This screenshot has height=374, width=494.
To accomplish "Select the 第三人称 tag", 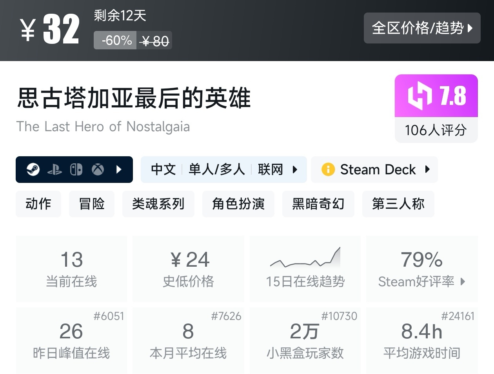I will pyautogui.click(x=398, y=204).
